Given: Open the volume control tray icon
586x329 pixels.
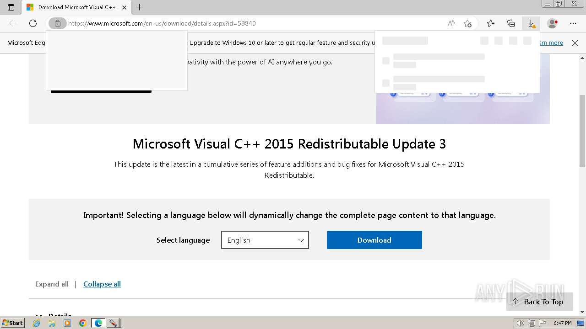Looking at the screenshot, I should 521,323.
